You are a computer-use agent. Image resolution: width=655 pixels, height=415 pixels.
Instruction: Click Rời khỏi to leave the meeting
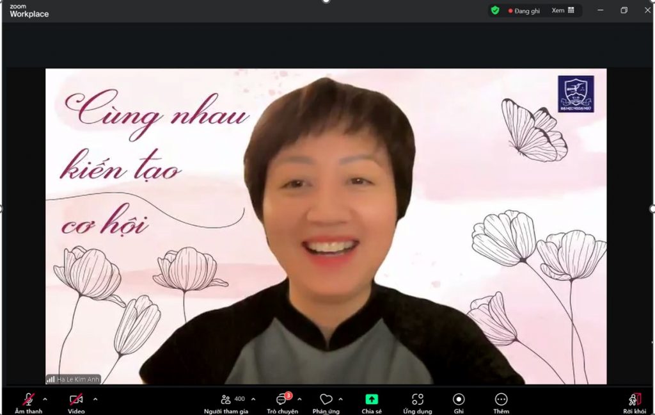(x=635, y=400)
